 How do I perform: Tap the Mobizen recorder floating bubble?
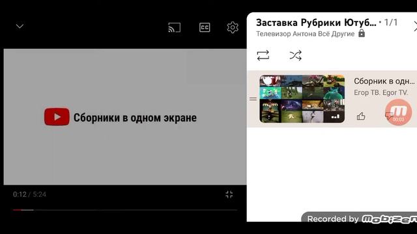coord(398,112)
